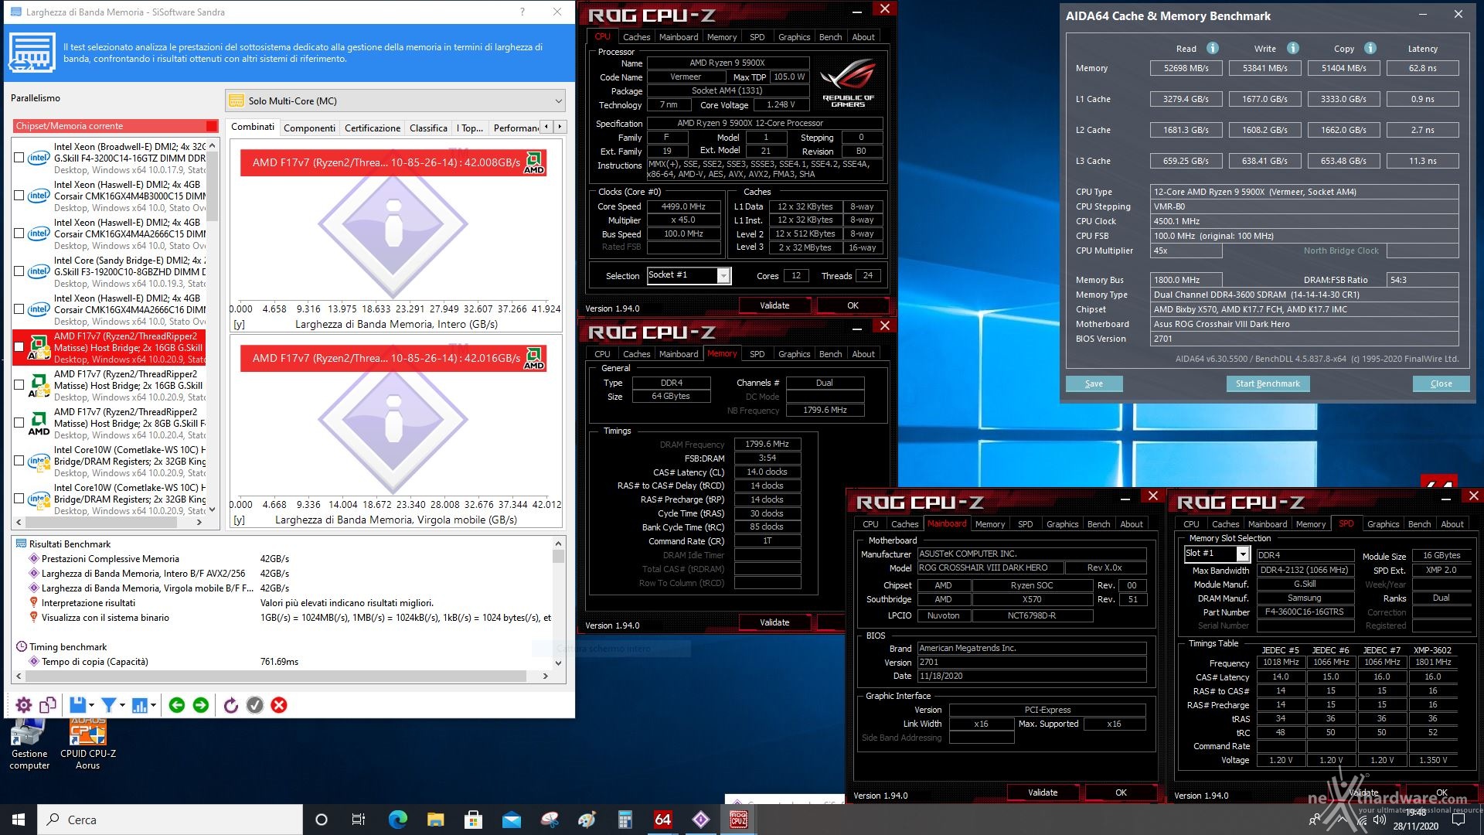
Task: Open Microsoft Store from taskbar
Action: [x=473, y=820]
